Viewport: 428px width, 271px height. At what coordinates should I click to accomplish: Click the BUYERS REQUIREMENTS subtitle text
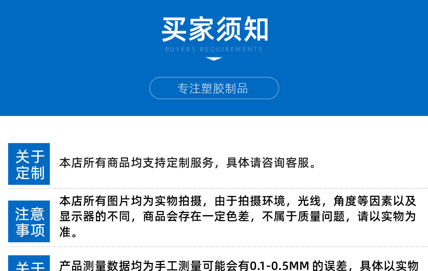214,49
